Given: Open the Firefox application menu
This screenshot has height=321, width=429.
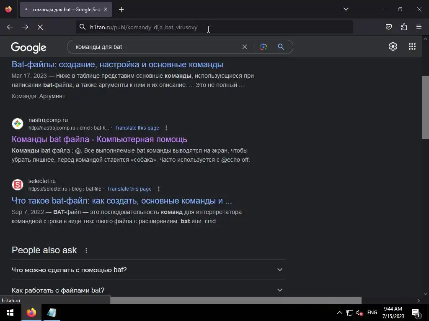Looking at the screenshot, I should pyautogui.click(x=419, y=27).
